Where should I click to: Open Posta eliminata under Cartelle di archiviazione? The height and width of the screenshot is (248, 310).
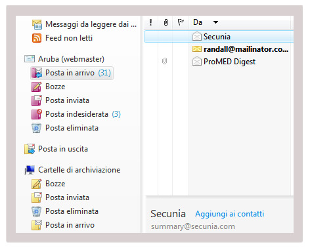[72, 211]
